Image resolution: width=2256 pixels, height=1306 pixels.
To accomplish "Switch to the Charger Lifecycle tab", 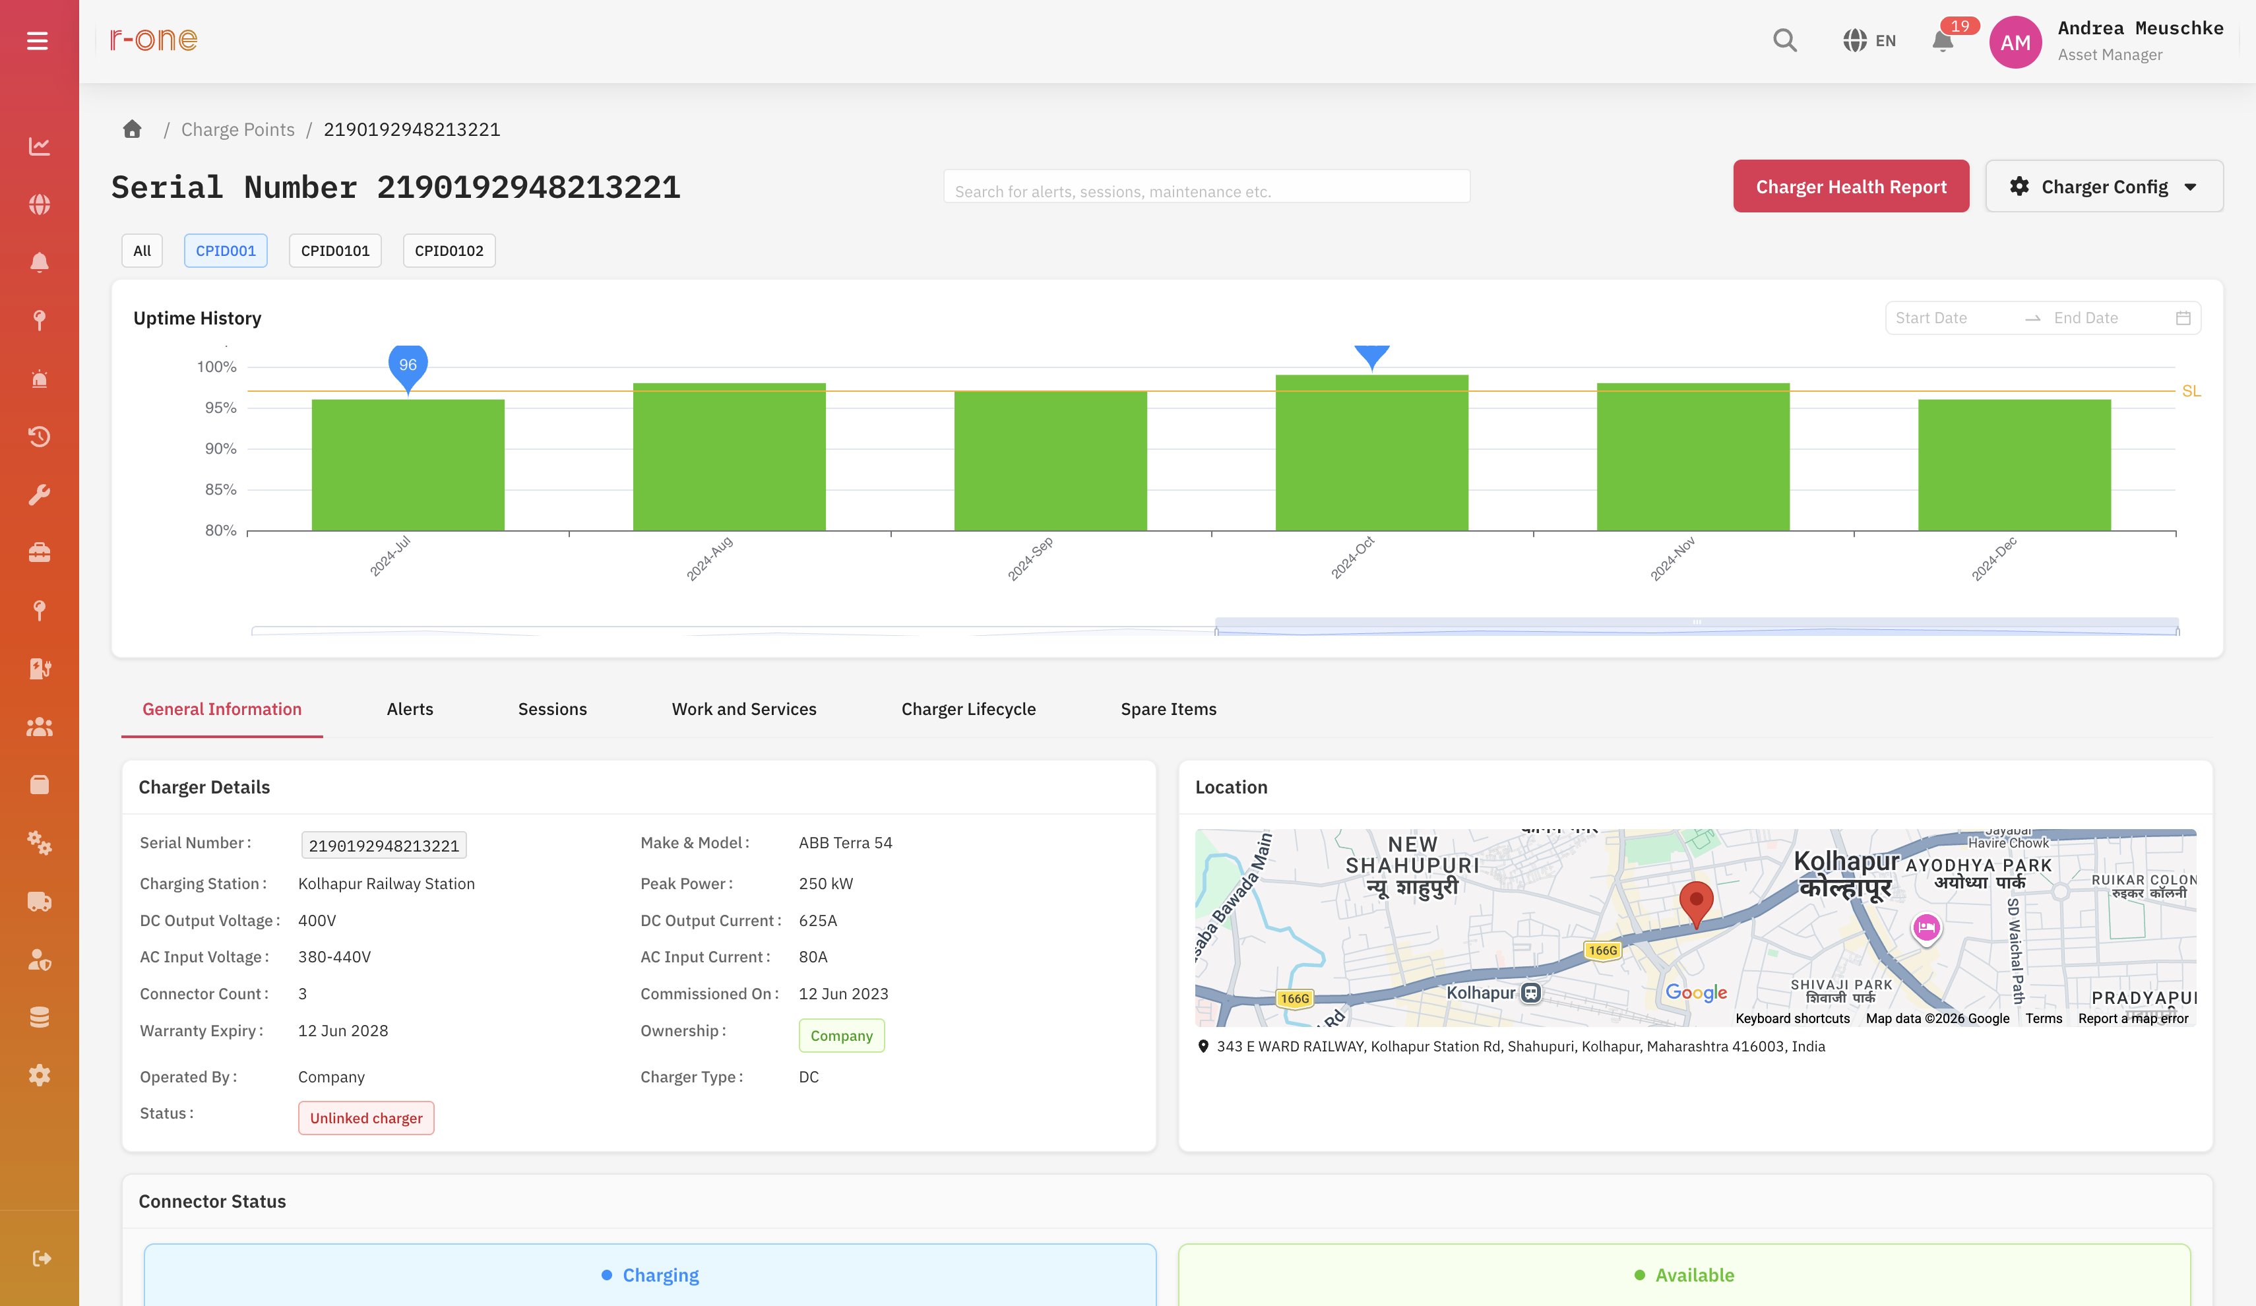I will 968,709.
